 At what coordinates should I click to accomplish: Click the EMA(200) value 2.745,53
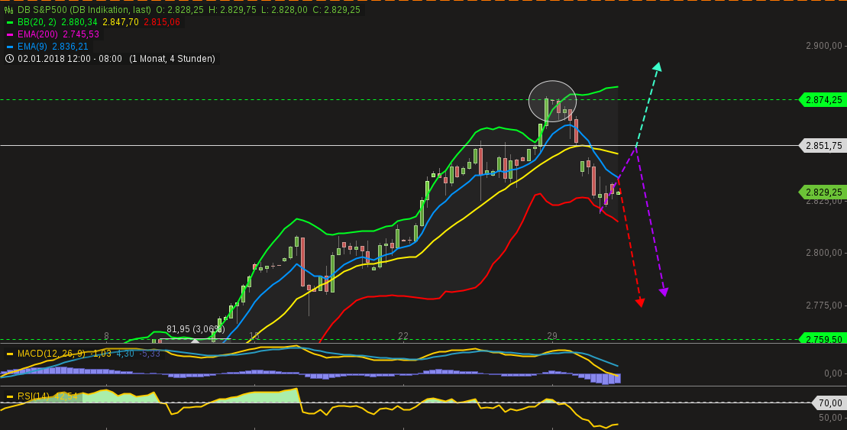coord(82,34)
